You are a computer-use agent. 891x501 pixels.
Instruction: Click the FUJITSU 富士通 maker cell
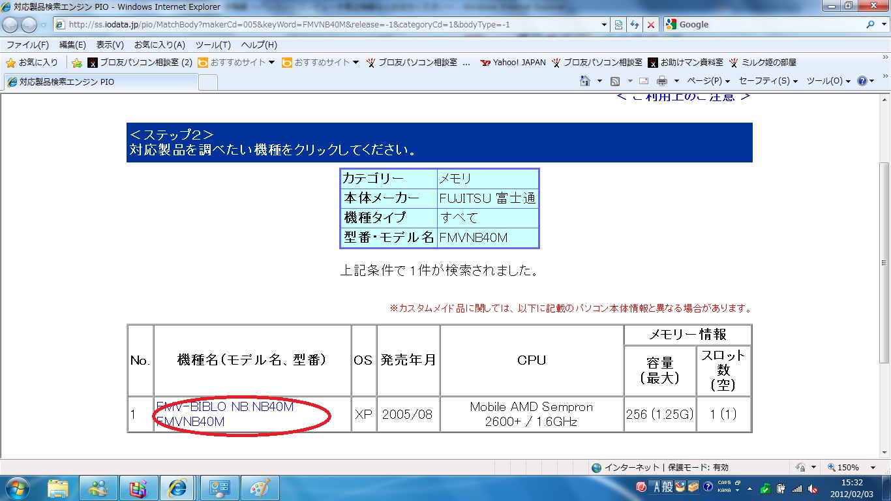(x=488, y=198)
